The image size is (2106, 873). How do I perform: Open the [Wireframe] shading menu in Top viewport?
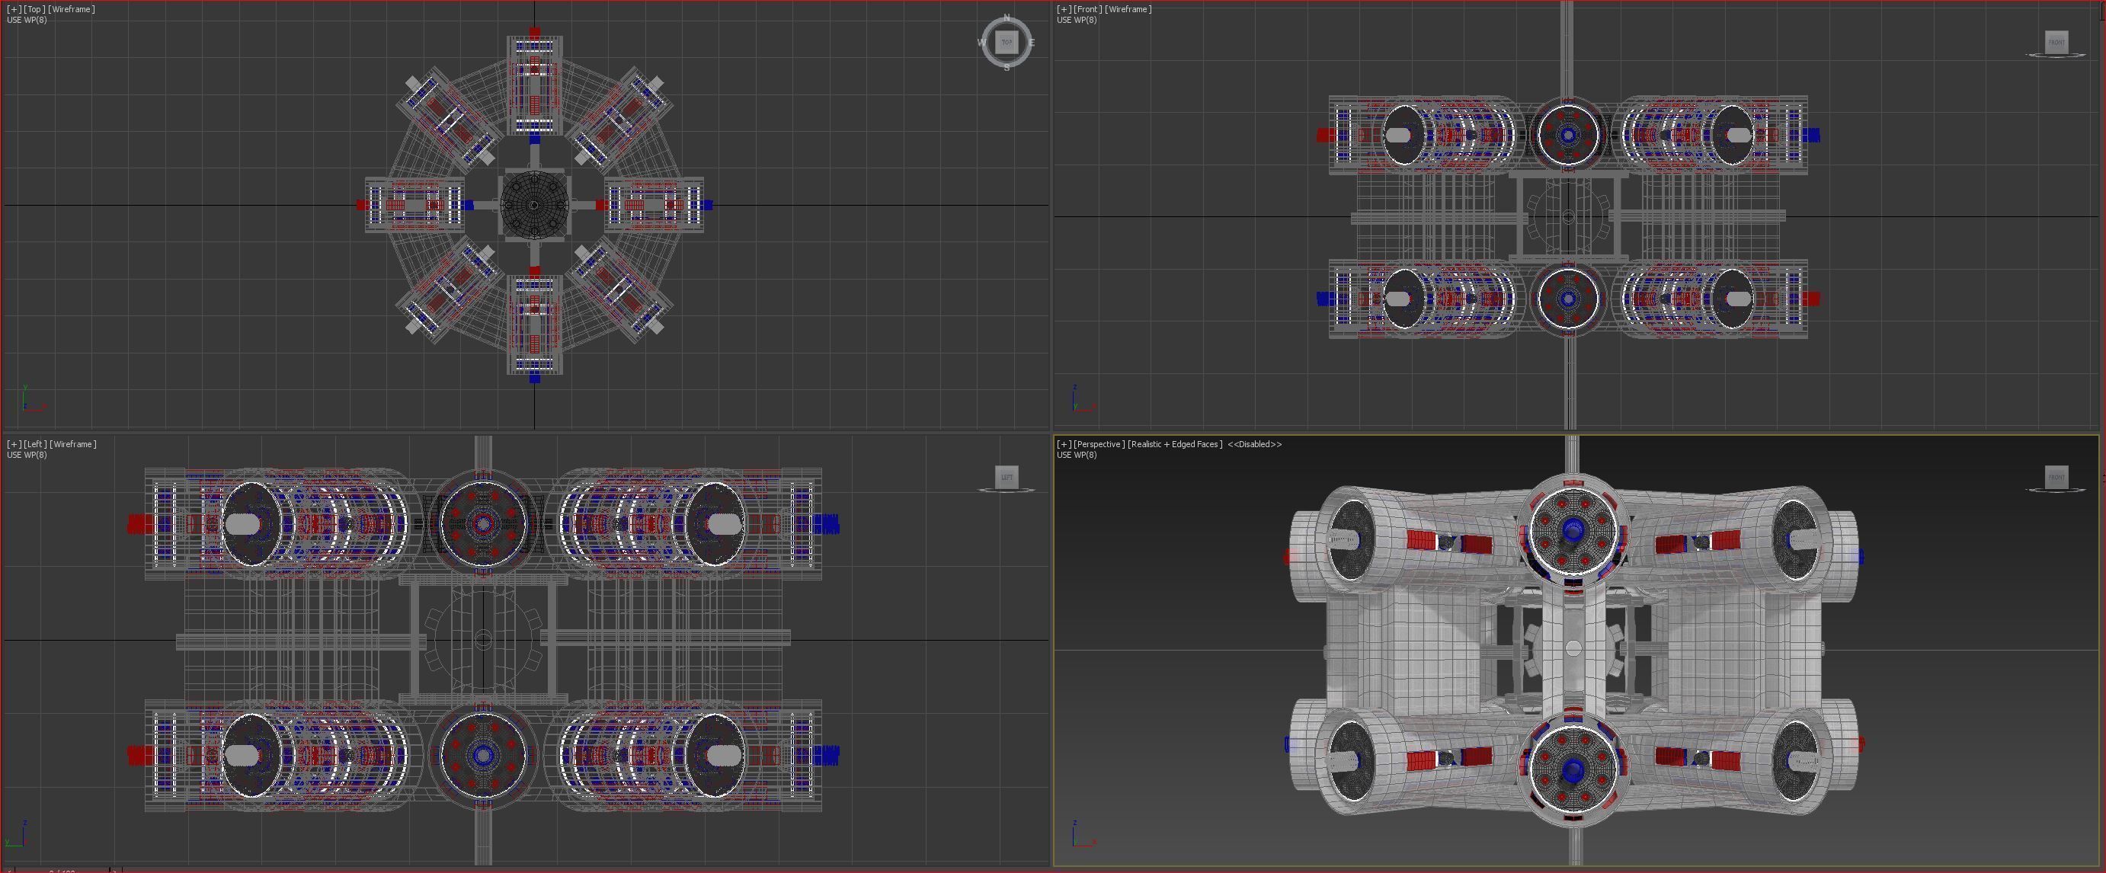click(x=71, y=9)
